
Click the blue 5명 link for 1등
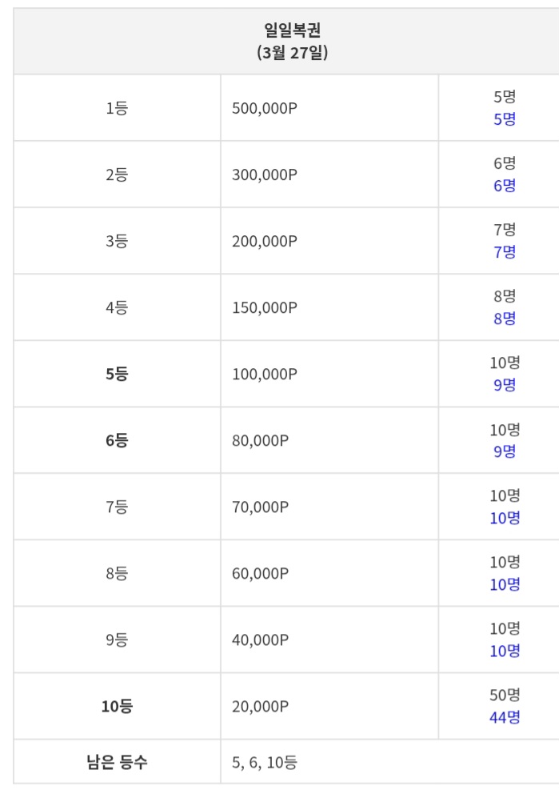coord(505,119)
